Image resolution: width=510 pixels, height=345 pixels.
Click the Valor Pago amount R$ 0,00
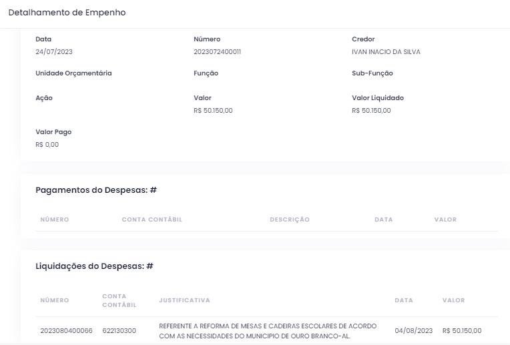pos(47,145)
